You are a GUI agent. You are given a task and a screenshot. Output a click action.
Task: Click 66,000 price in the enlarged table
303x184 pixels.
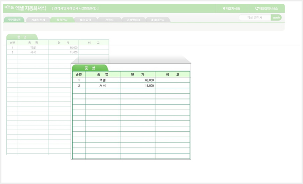pos(138,80)
